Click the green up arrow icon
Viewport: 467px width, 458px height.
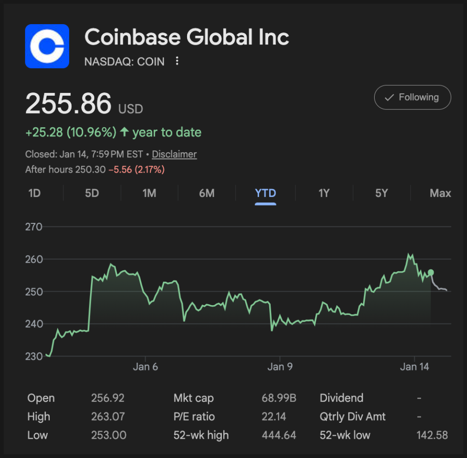pos(124,132)
